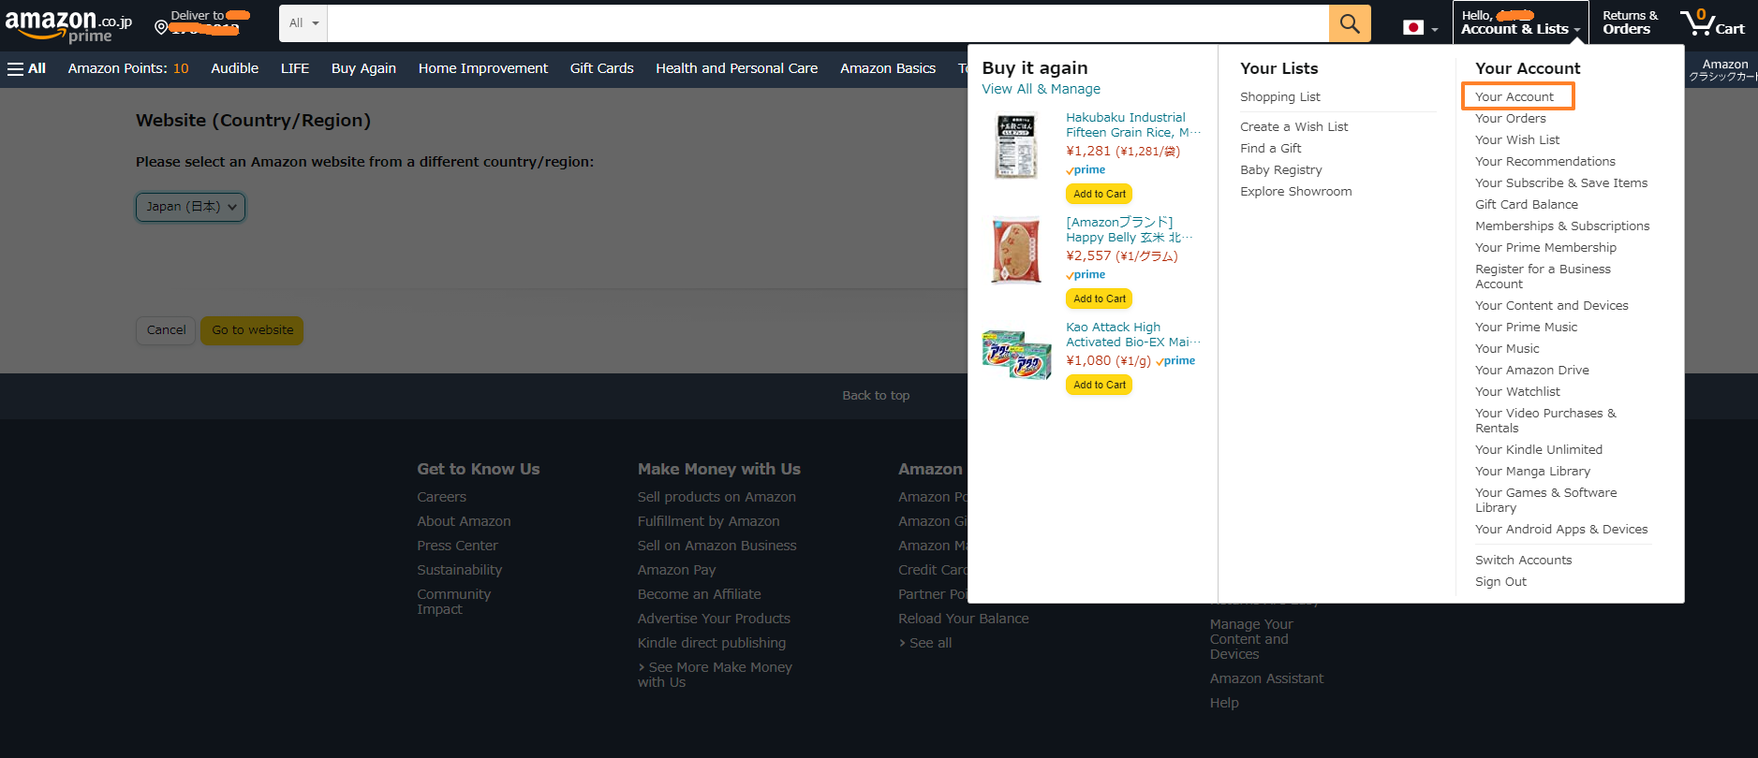Open Your Games & Software Library
1758x758 pixels.
coord(1545,501)
